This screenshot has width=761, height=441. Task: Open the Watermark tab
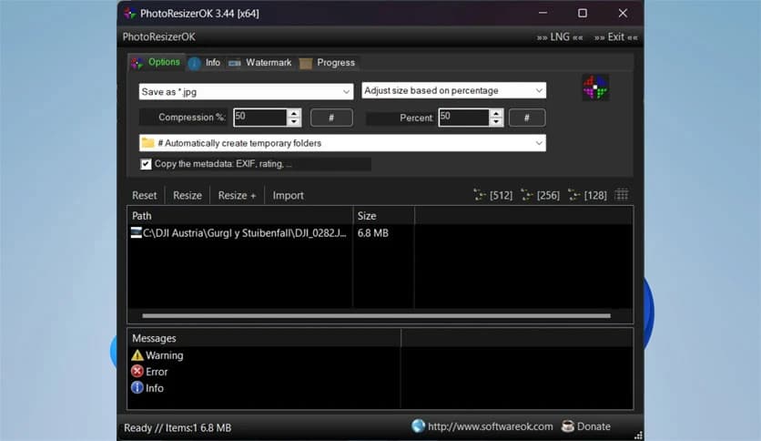tap(260, 63)
